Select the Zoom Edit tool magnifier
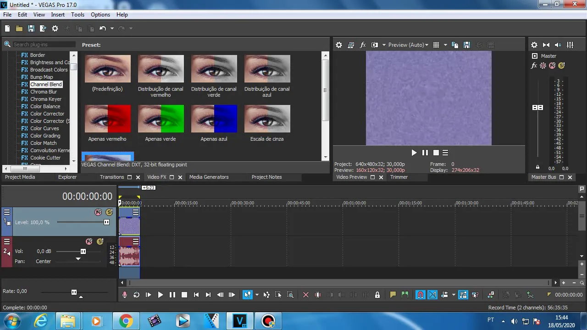The image size is (587, 330). tap(290, 295)
